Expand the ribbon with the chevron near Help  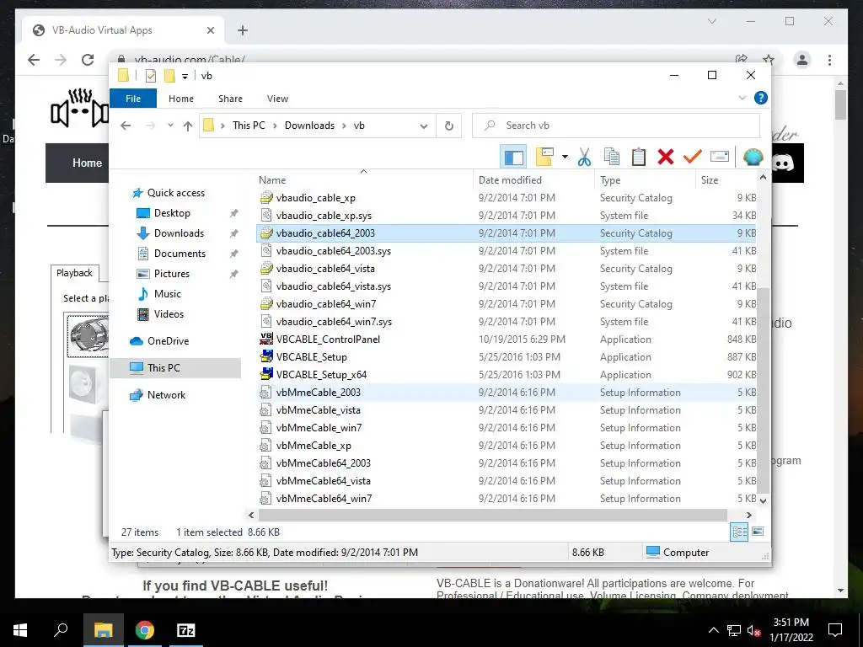[742, 98]
